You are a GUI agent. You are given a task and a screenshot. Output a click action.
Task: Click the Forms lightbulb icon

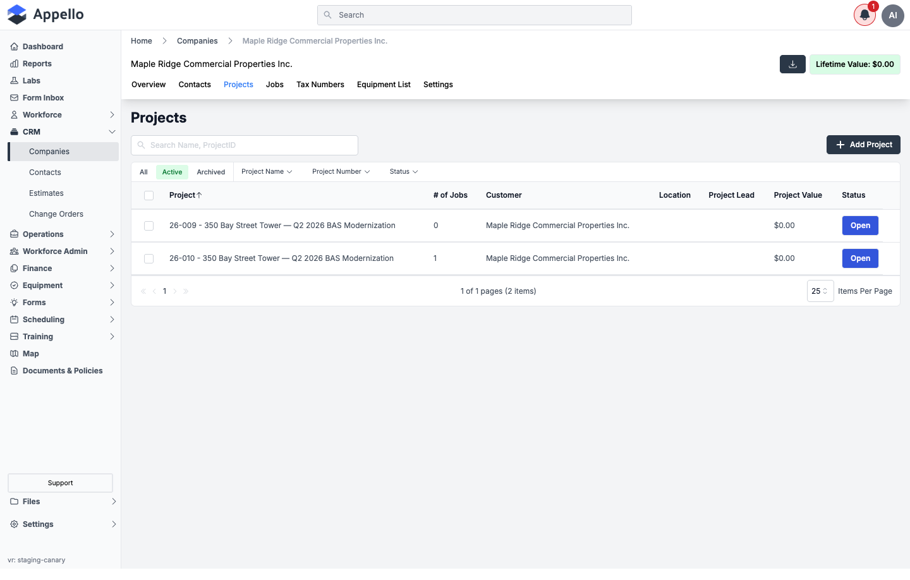pos(14,303)
